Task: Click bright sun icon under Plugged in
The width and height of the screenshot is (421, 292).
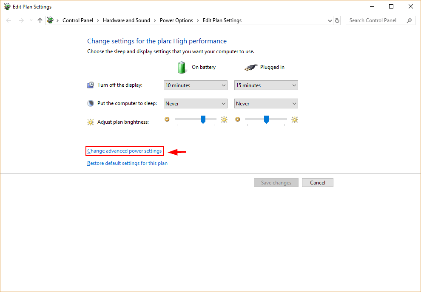Action: coord(295,119)
